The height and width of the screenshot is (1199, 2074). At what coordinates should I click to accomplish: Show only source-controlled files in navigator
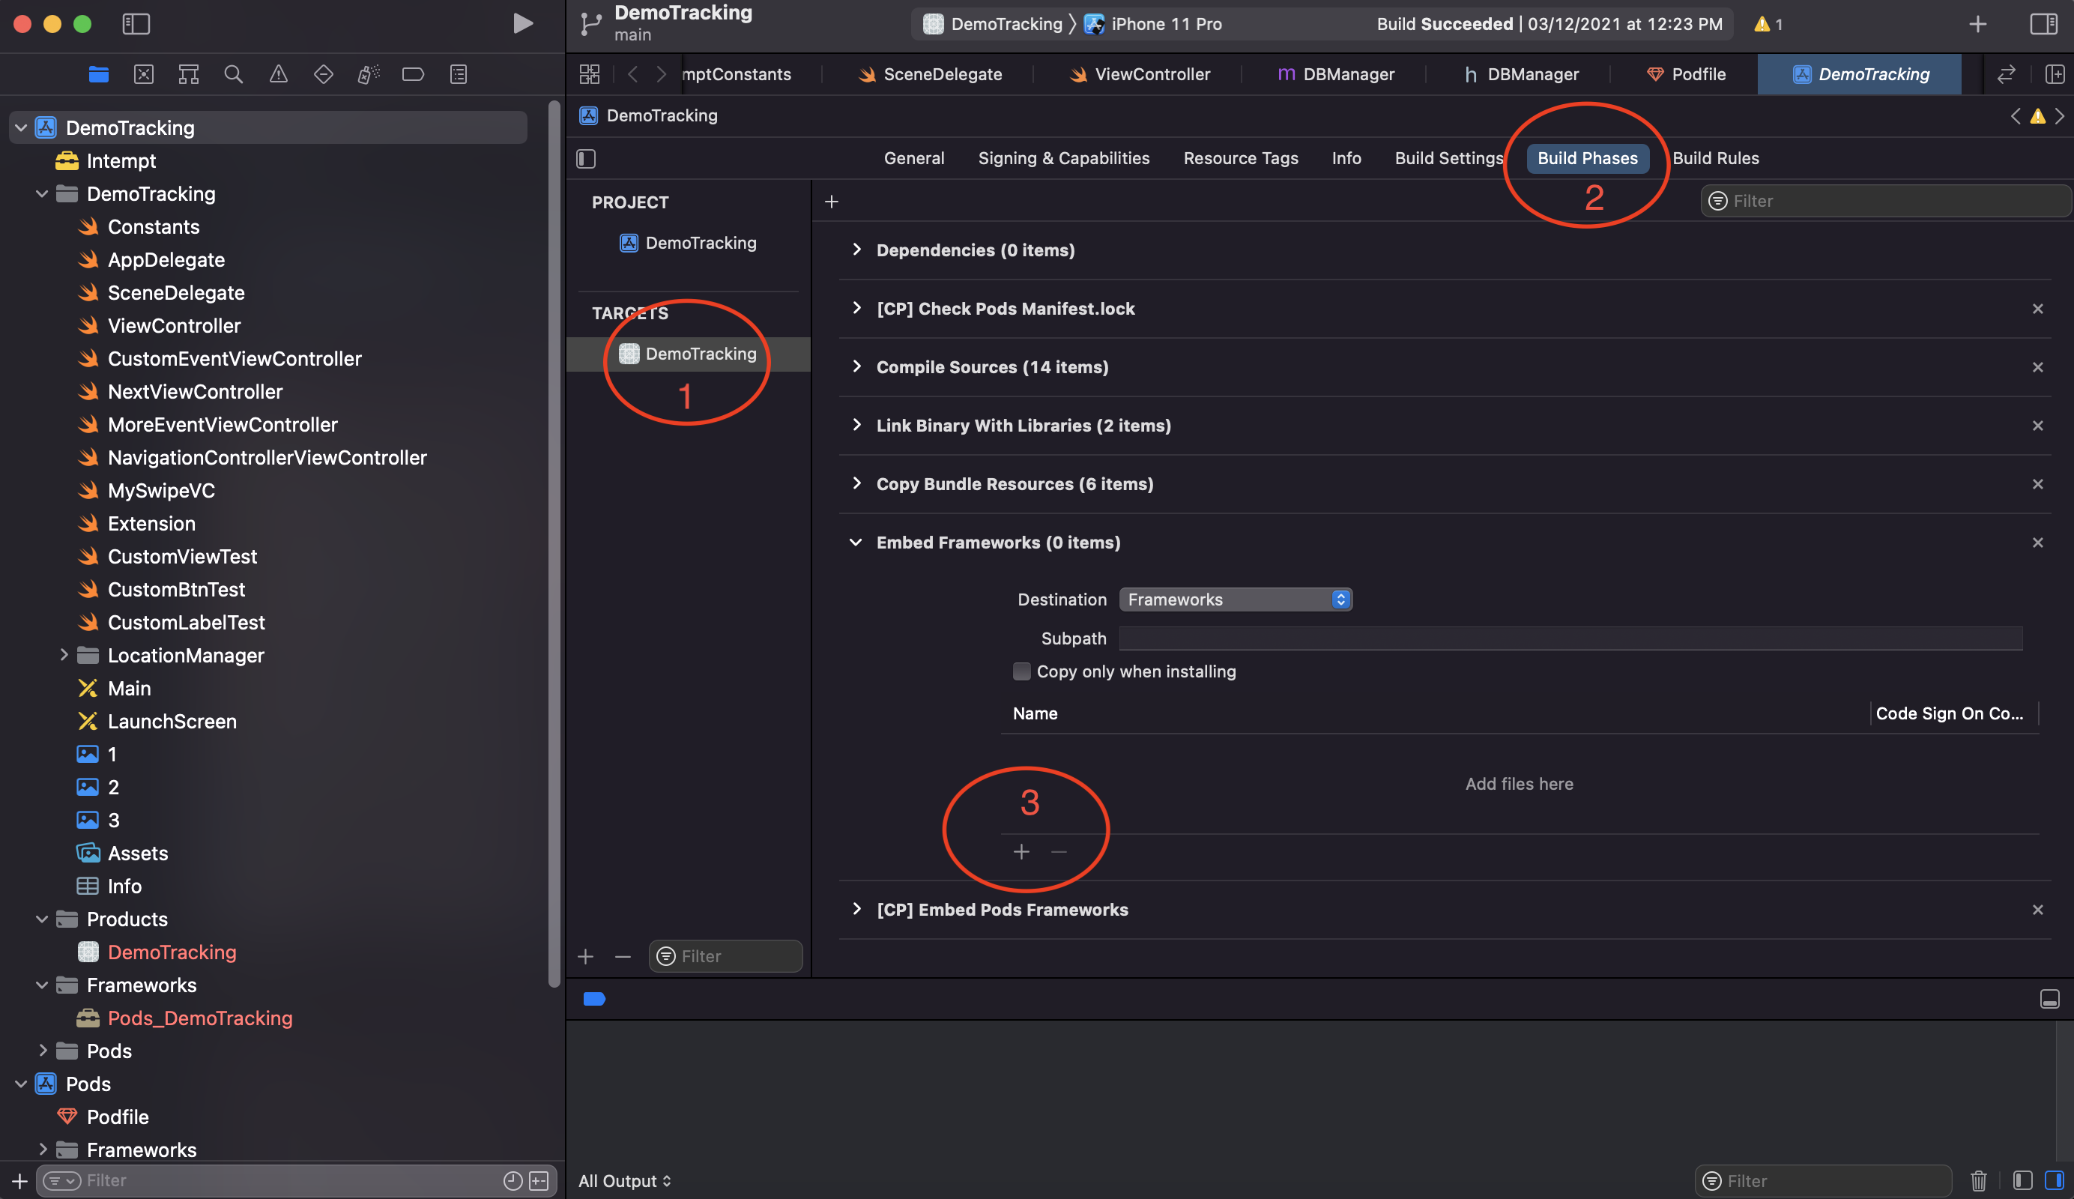click(x=539, y=1181)
